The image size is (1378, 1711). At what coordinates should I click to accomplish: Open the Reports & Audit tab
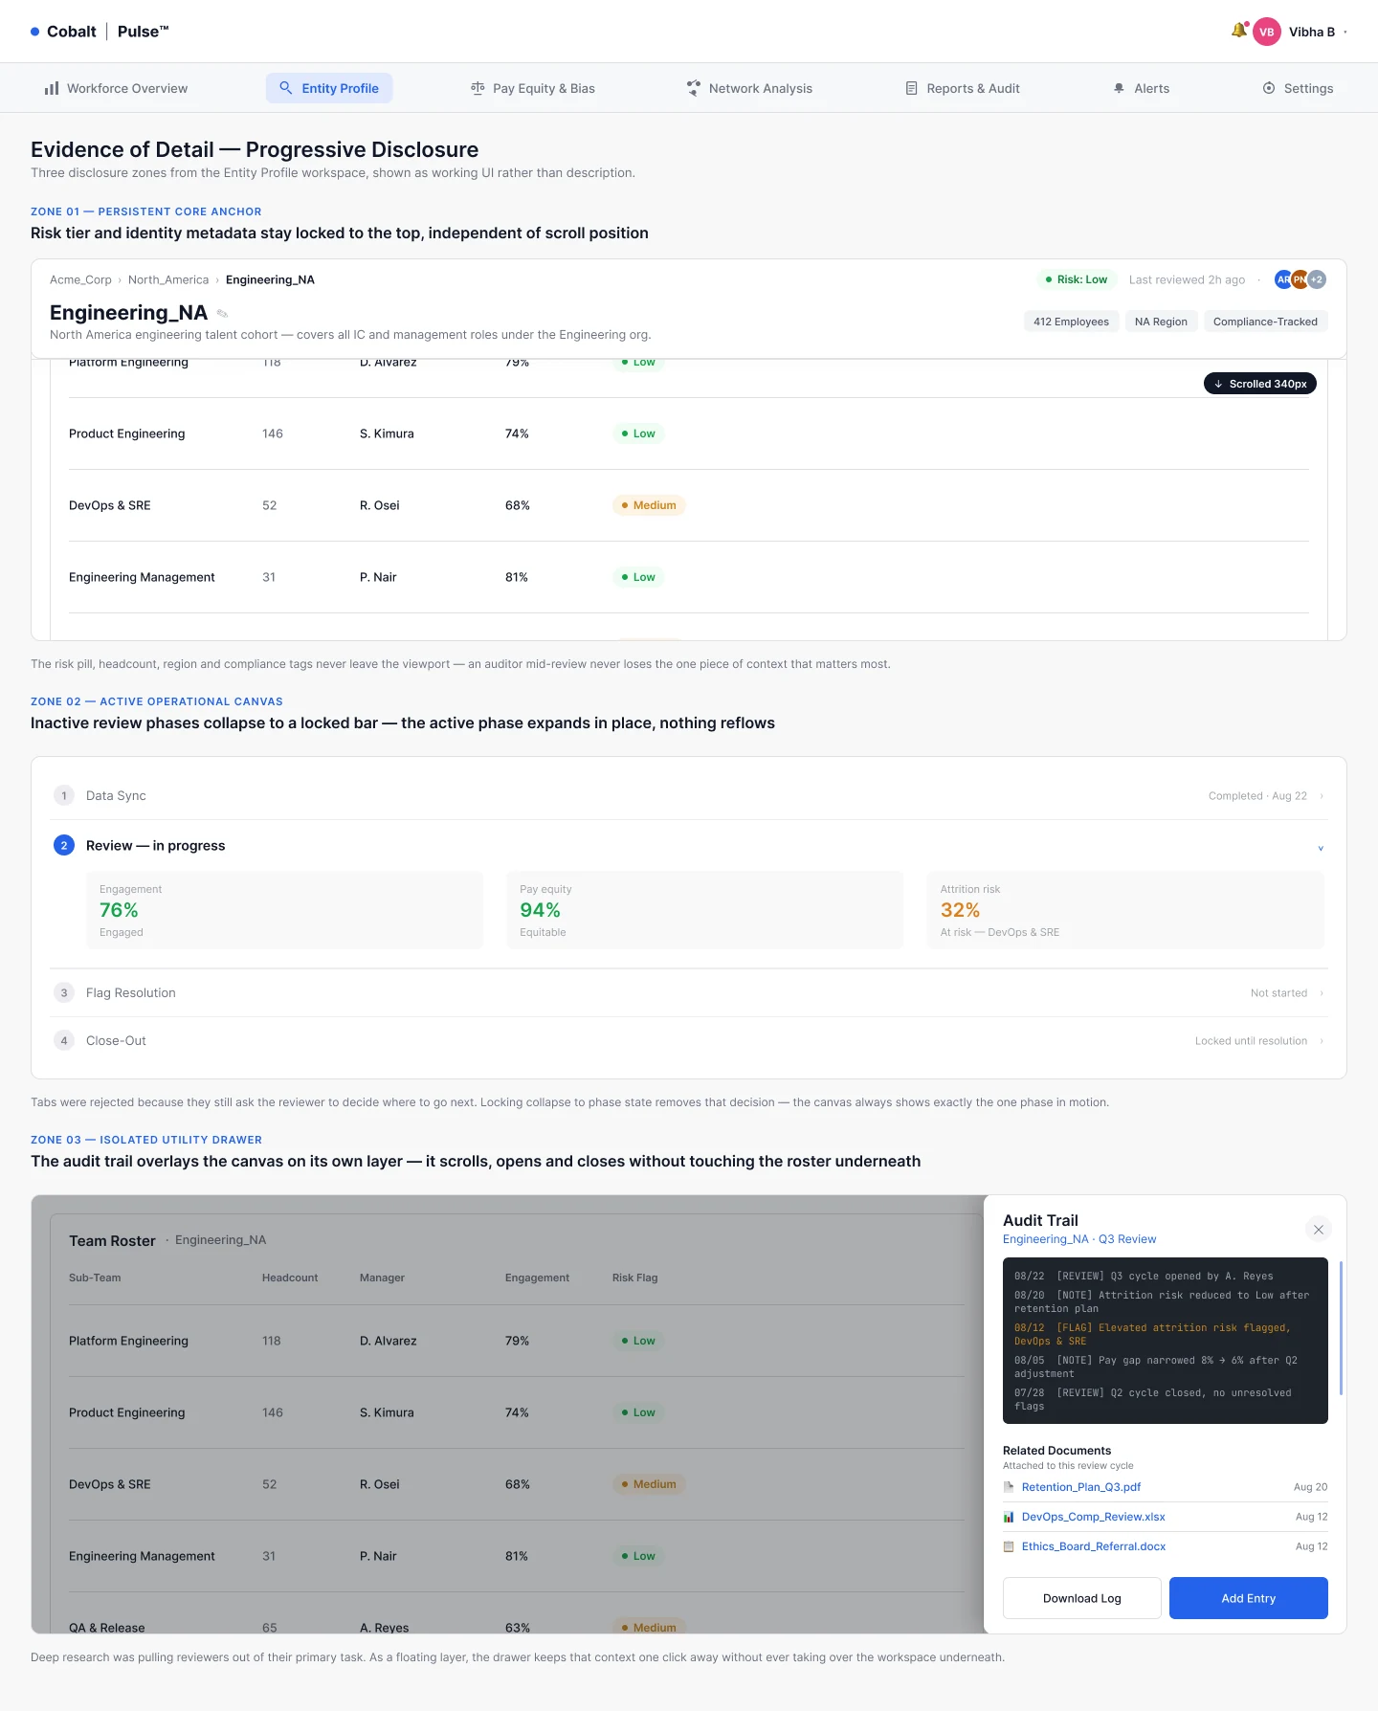point(963,88)
